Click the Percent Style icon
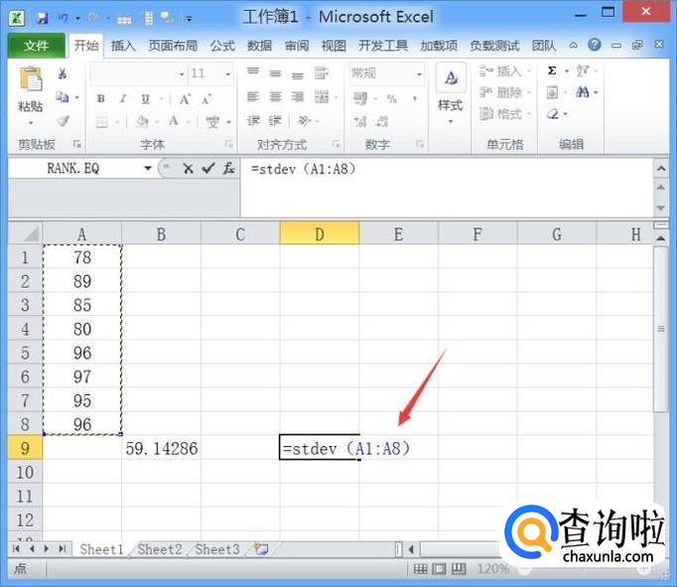This screenshot has height=587, width=677. click(391, 99)
